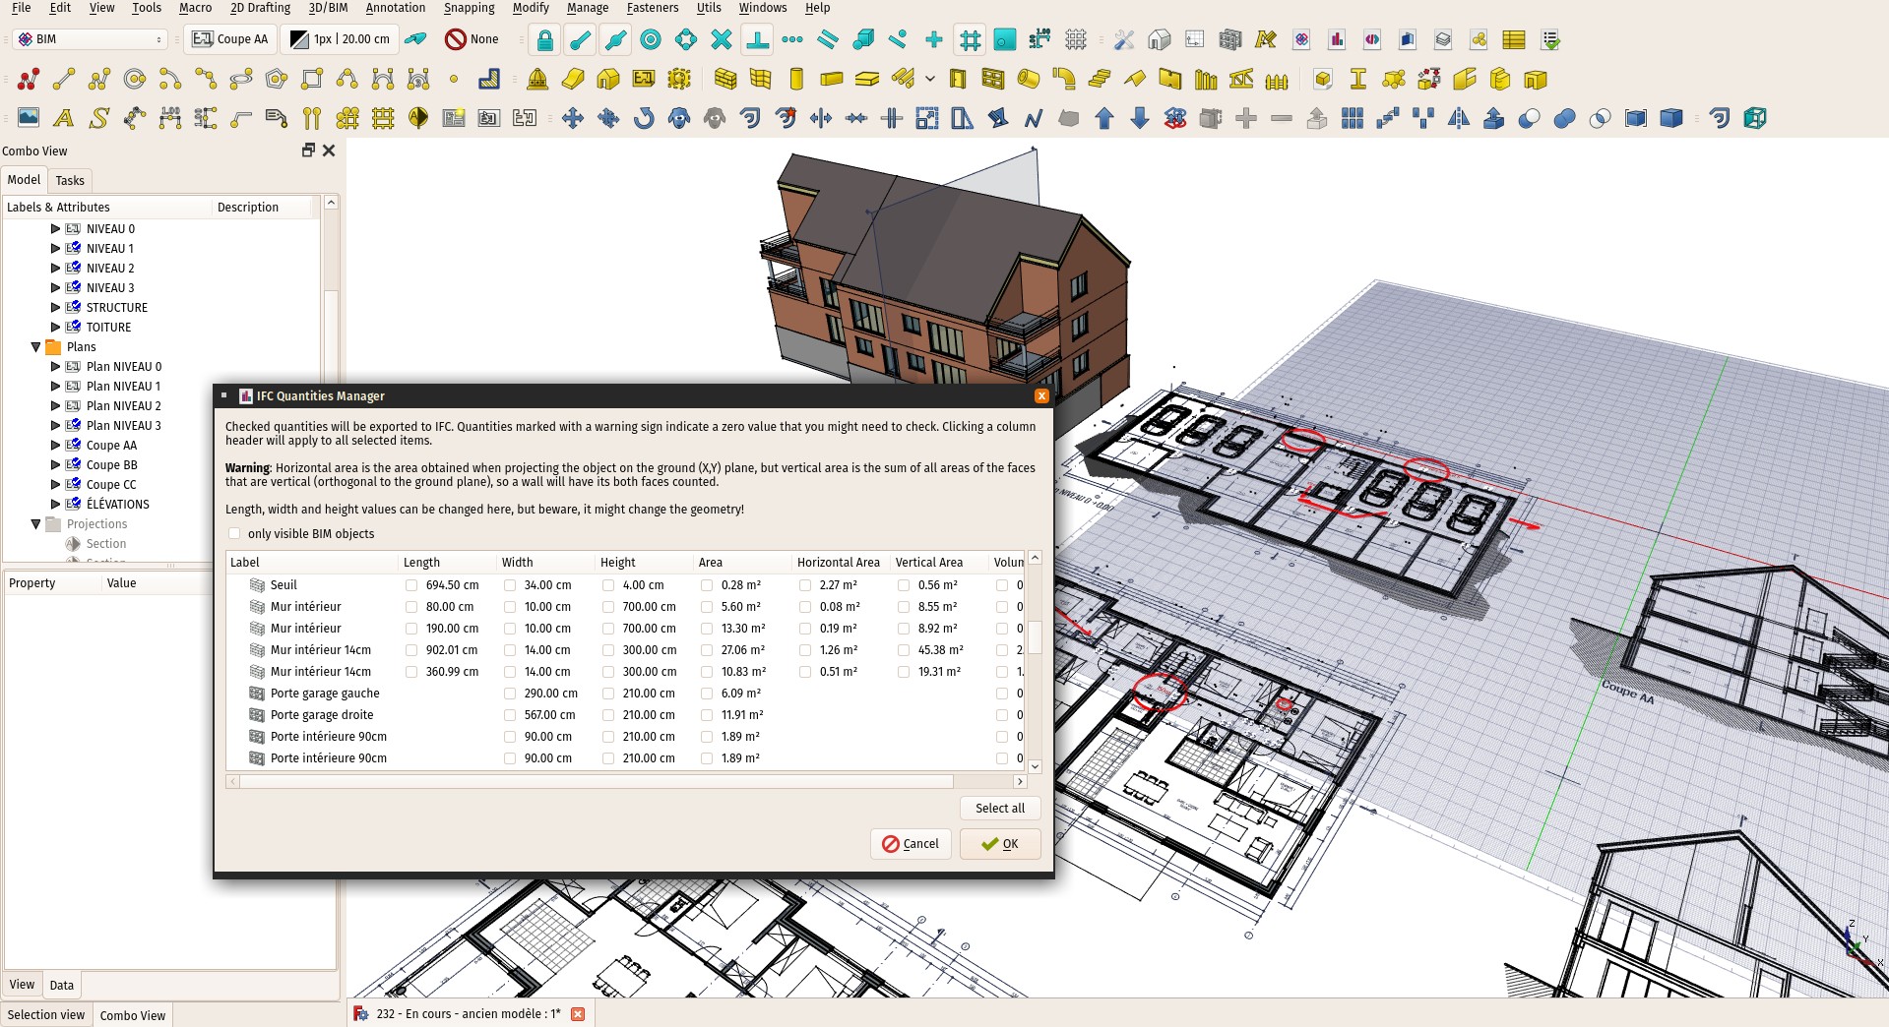Viewport: 1889px width, 1027px height.
Task: Collapse the Plans folder
Action: (x=36, y=347)
